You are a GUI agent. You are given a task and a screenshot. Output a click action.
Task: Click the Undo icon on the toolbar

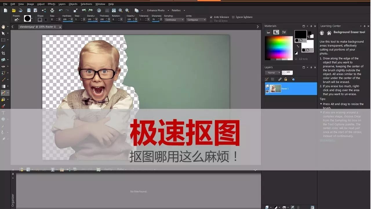pos(61,11)
